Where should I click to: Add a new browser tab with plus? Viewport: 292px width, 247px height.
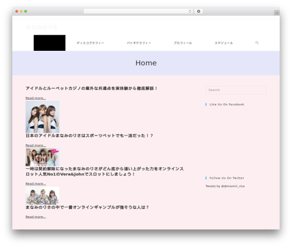point(277,13)
